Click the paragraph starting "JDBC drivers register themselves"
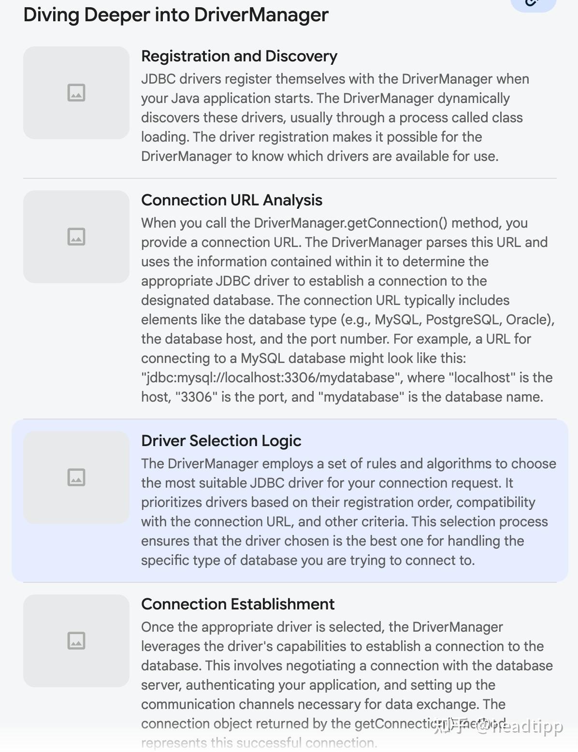Screen dimensions: 578x752 click(x=334, y=117)
